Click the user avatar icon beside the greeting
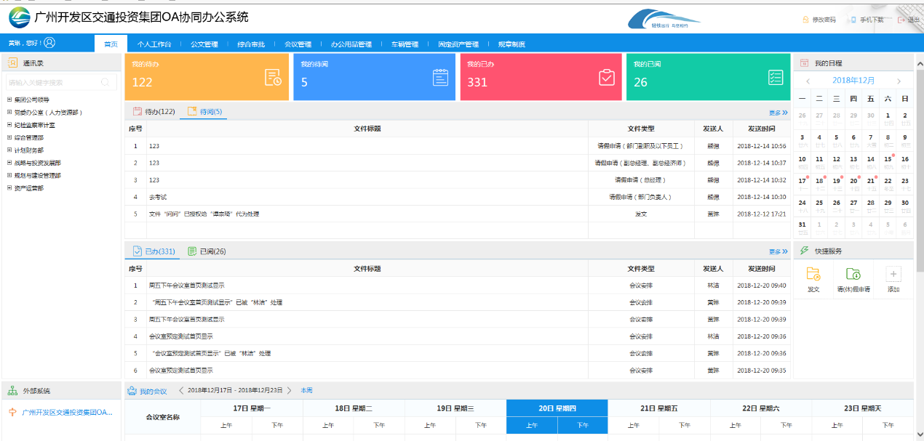924x441 pixels. pyautogui.click(x=49, y=43)
